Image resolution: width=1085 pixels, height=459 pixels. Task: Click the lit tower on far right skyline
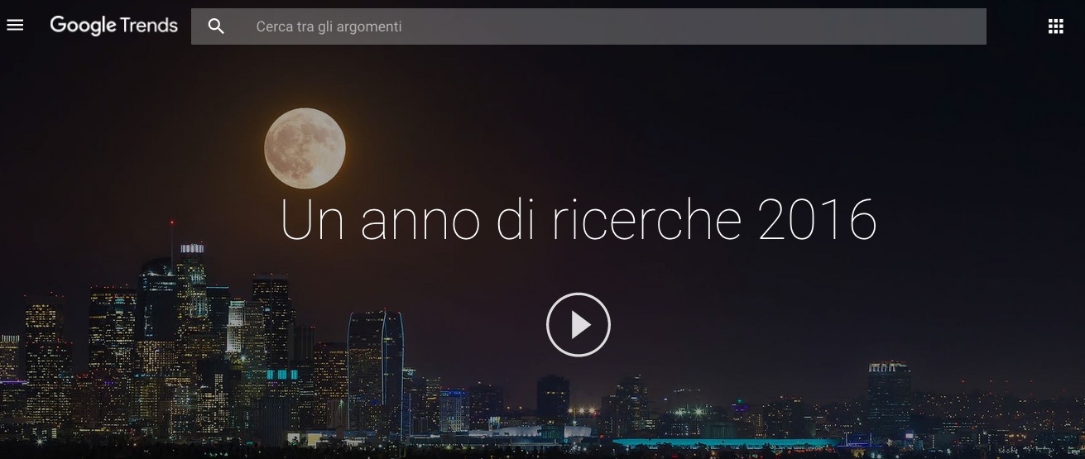pyautogui.click(x=890, y=397)
